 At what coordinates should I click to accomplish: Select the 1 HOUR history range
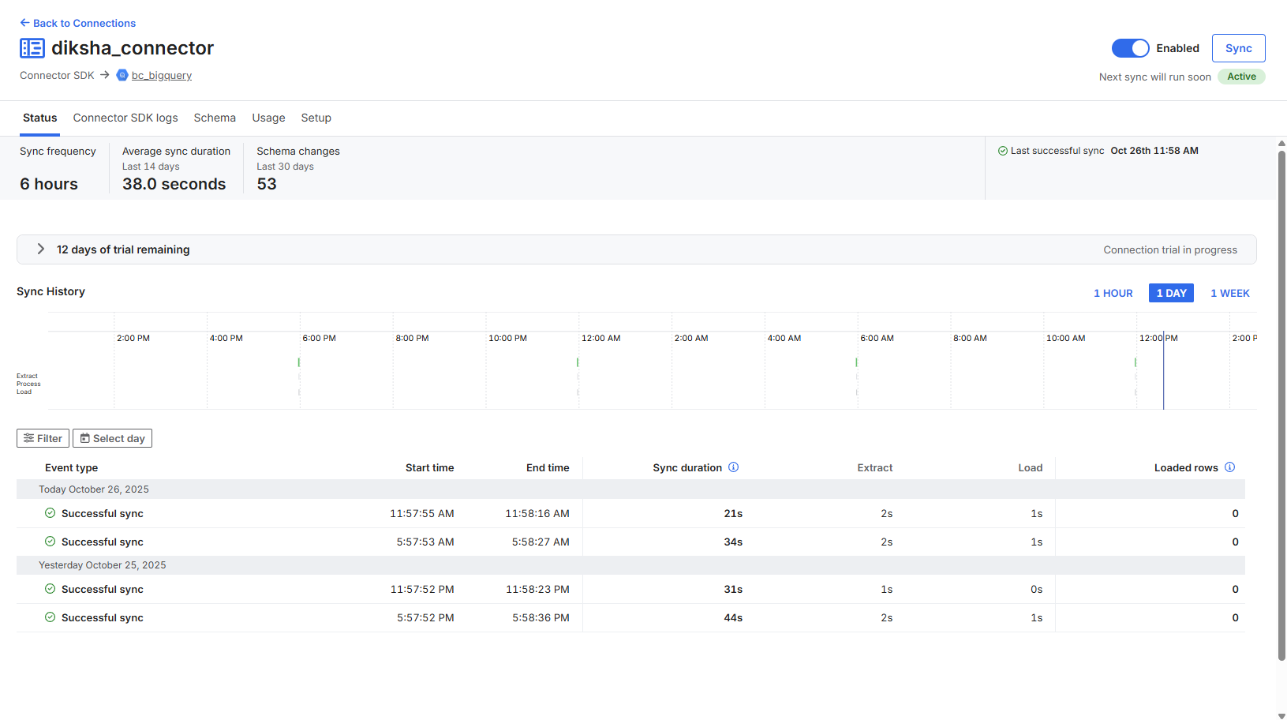pos(1113,293)
